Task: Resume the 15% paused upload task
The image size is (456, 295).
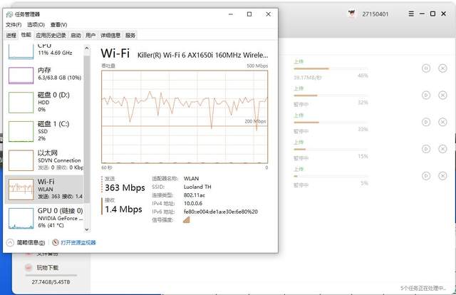Action: point(426,149)
